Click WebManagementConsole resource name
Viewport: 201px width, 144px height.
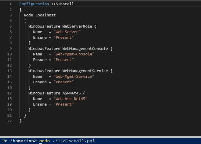pyautogui.click(x=85, y=49)
